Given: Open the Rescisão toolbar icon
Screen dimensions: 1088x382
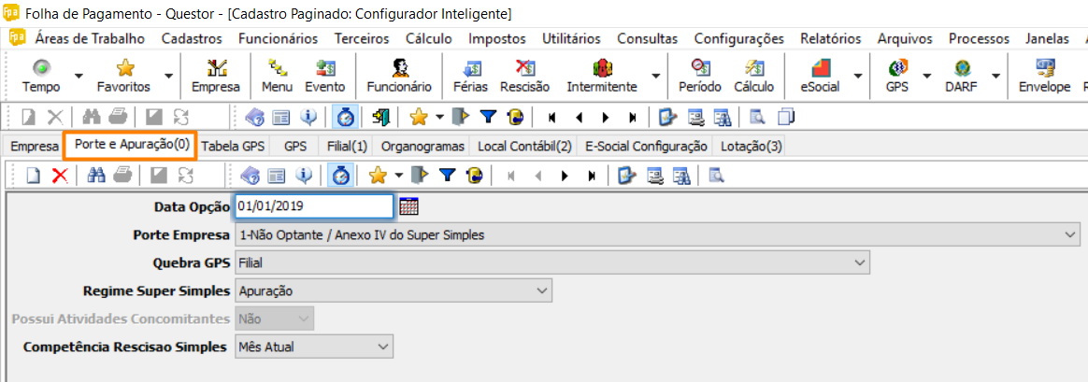Looking at the screenshot, I should point(524,76).
